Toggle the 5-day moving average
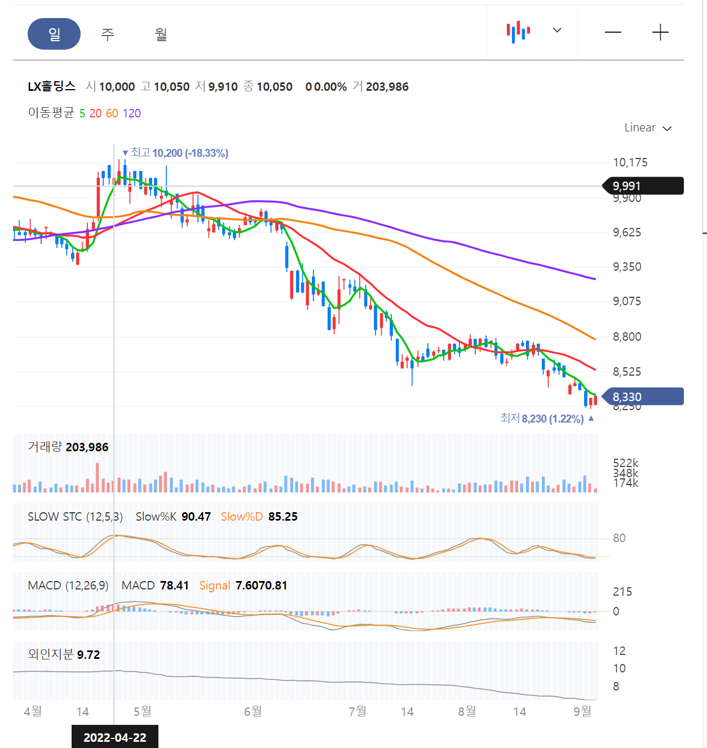The width and height of the screenshot is (707, 748). pyautogui.click(x=82, y=113)
